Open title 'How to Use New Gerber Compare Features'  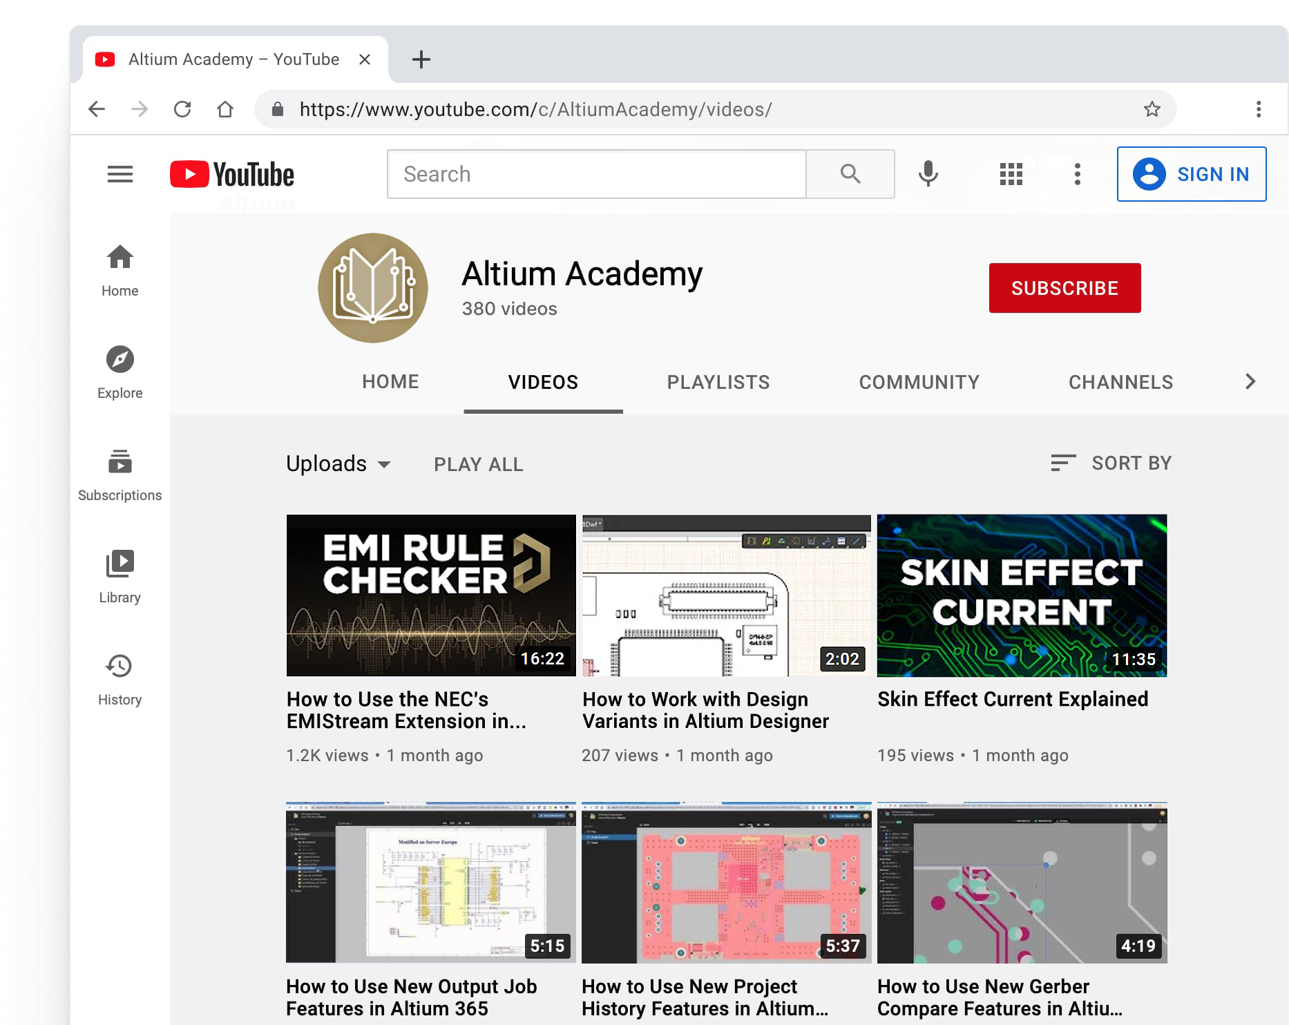click(1000, 997)
